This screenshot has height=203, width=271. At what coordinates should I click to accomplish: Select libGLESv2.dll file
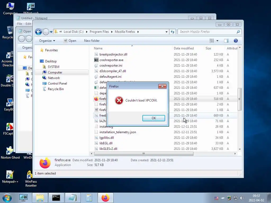point(108,149)
